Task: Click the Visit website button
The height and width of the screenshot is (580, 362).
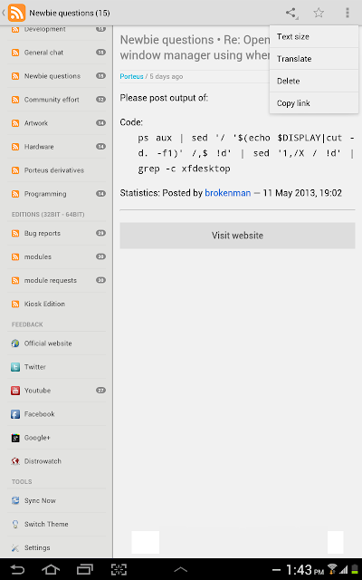Action: point(237,236)
